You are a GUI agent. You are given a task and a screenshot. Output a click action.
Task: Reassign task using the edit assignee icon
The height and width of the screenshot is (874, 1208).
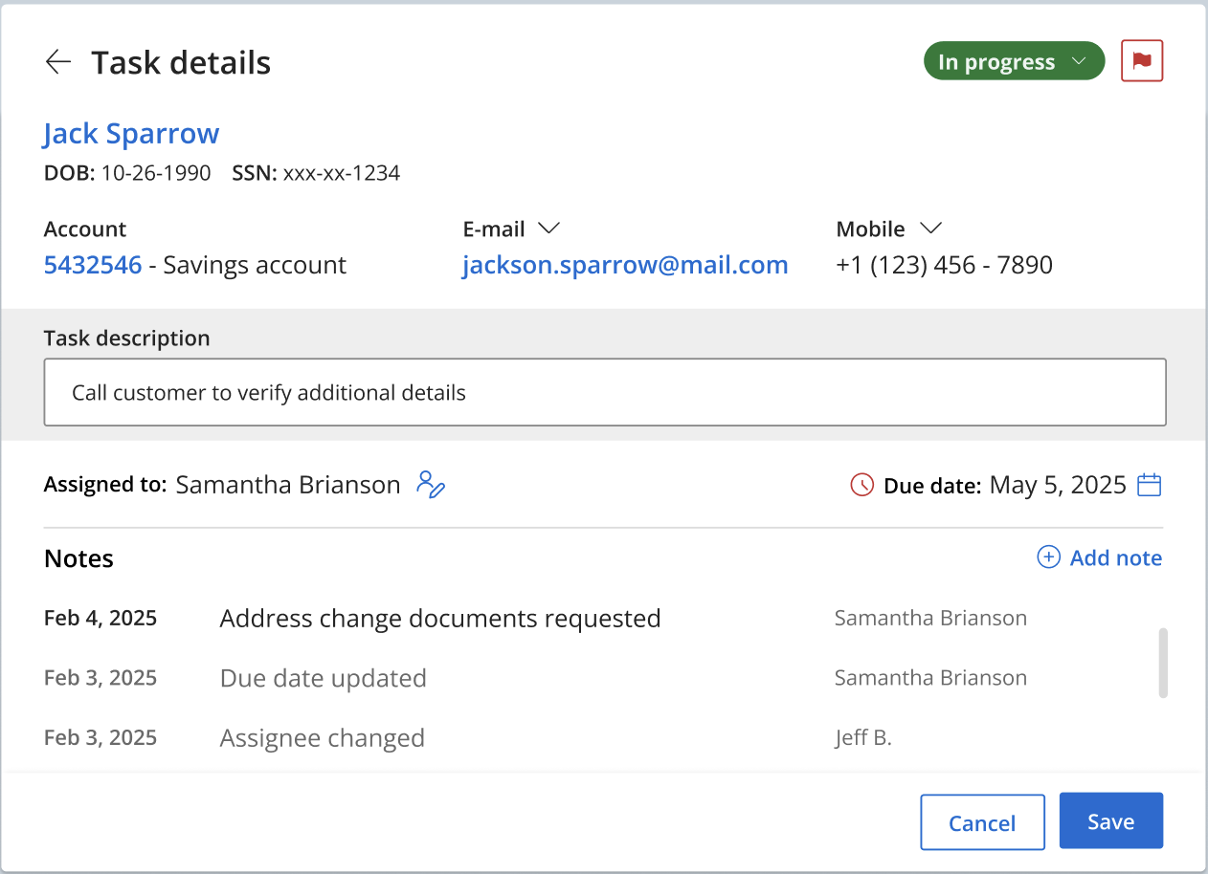coord(431,484)
